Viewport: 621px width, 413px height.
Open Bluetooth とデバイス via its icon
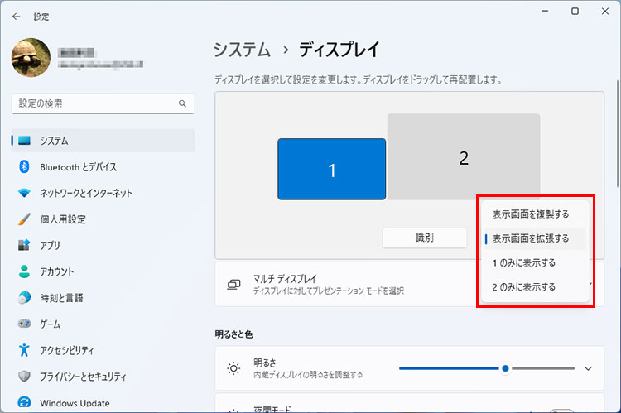[24, 167]
